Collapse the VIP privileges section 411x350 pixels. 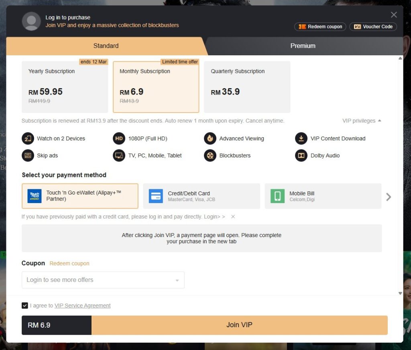tap(362, 121)
